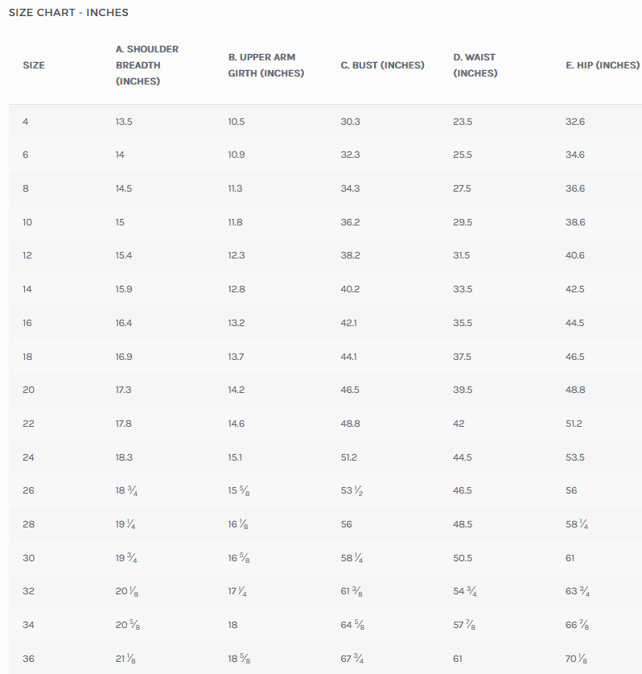Click the 'D. Waist (Inches)' column header
Viewport: 642px width, 674px height.
pyautogui.click(x=475, y=65)
